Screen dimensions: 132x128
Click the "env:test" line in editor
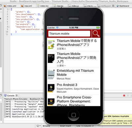pyautogui.click(x=24, y=17)
